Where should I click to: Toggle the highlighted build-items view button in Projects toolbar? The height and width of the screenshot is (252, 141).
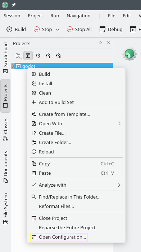point(28,56)
